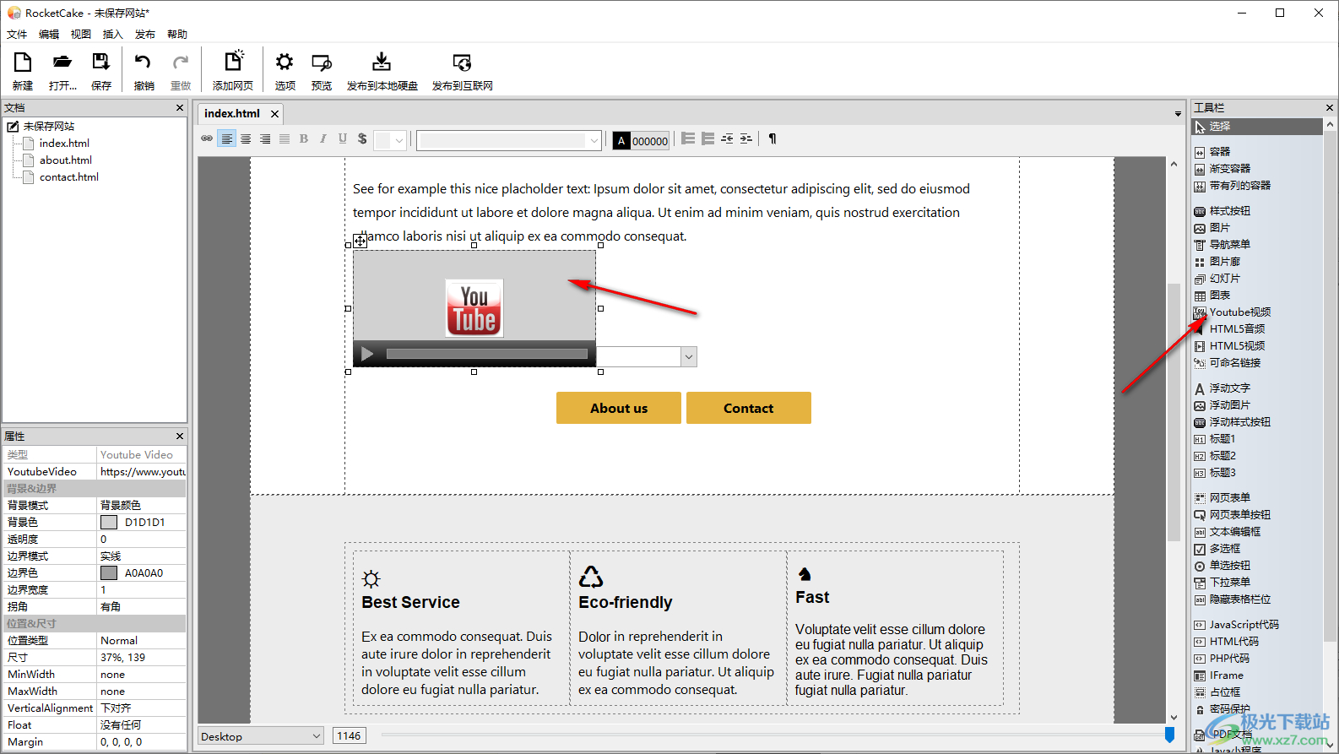Viewport: 1339px width, 754px height.
Task: Open the Desktop breakpoint dropdown
Action: click(260, 736)
